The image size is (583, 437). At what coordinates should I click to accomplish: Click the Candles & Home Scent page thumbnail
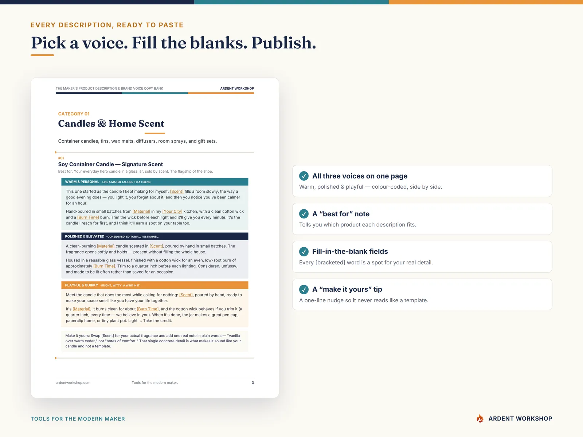[x=155, y=237]
